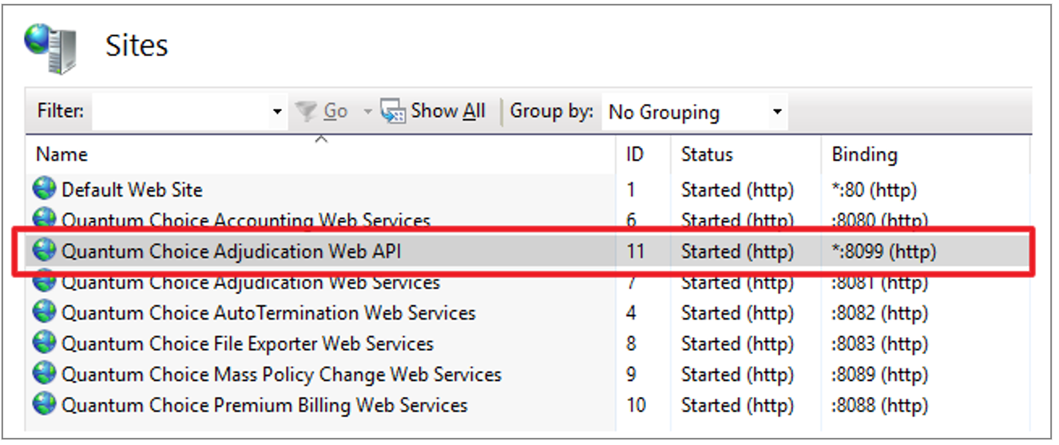The height and width of the screenshot is (445, 1059).
Task: Click globe icon for Mass Policy Change
Action: (45, 374)
